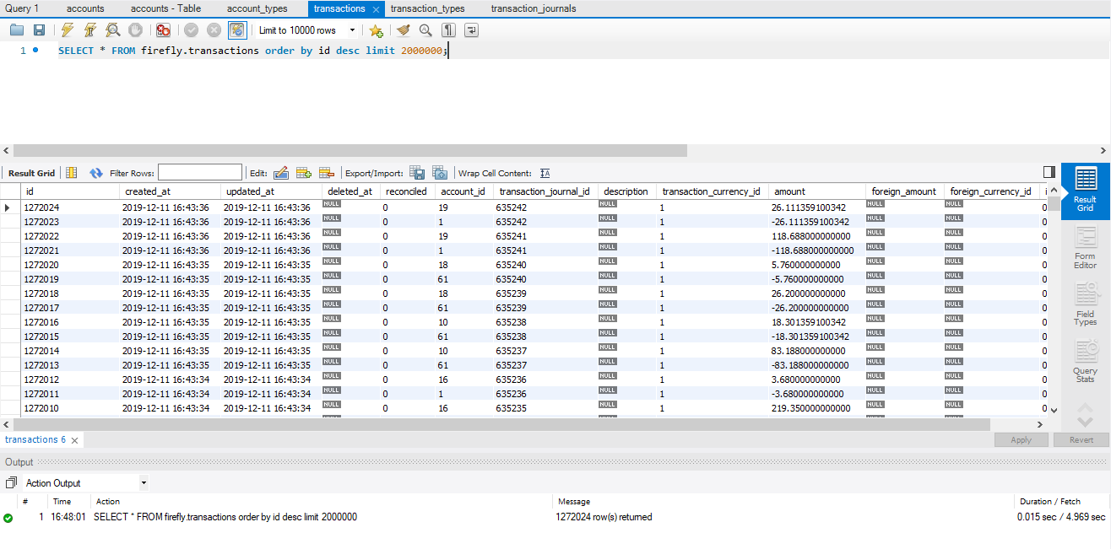
Task: Open the transaction_types tab
Action: pyautogui.click(x=427, y=8)
